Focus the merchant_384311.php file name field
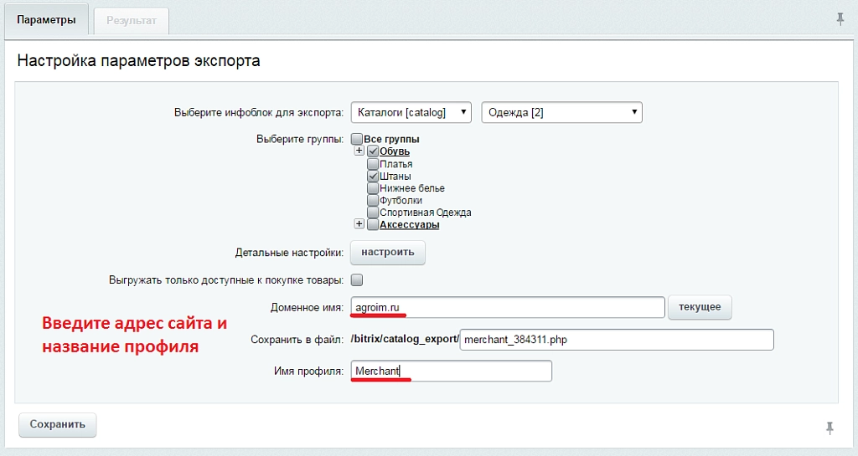This screenshot has width=858, height=456. tap(617, 340)
